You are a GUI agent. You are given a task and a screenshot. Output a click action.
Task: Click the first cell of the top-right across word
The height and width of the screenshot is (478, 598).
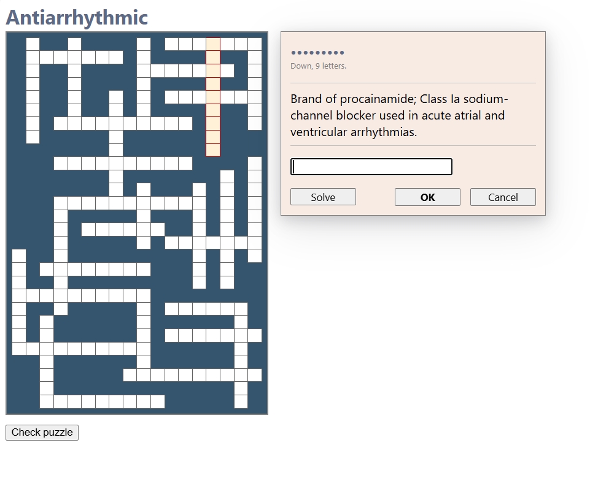pos(171,44)
